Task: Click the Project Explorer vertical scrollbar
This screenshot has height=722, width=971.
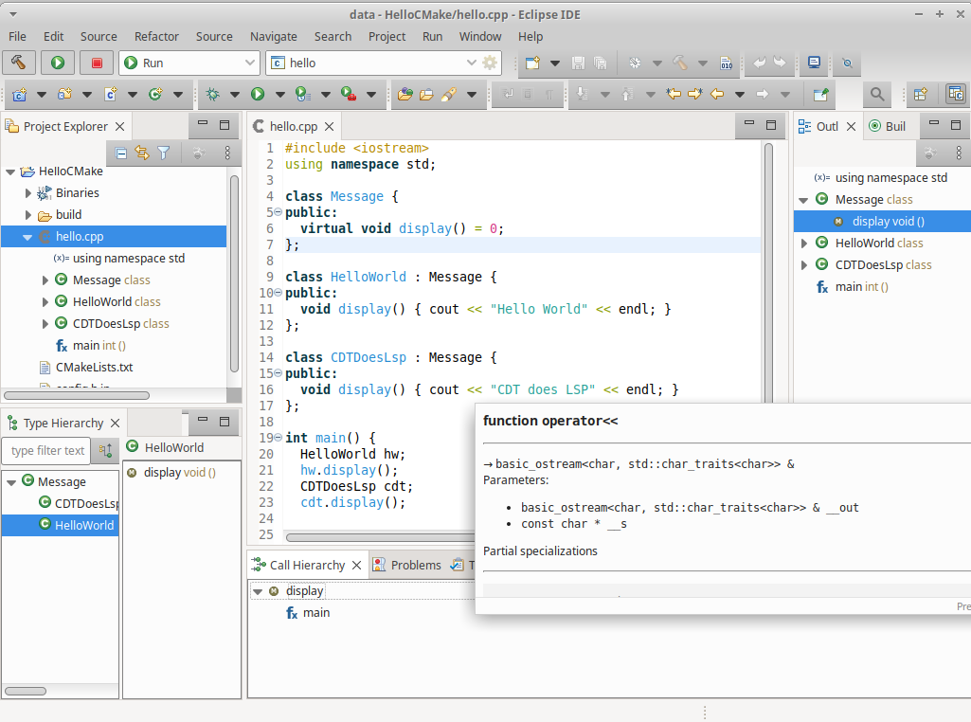Action: tap(233, 275)
